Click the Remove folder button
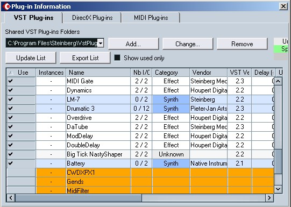This screenshot has height=207, width=291. pos(242,44)
